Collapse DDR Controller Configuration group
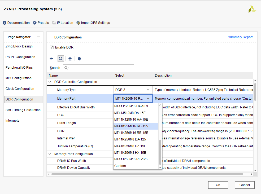261x194 pixels. (x=50, y=82)
